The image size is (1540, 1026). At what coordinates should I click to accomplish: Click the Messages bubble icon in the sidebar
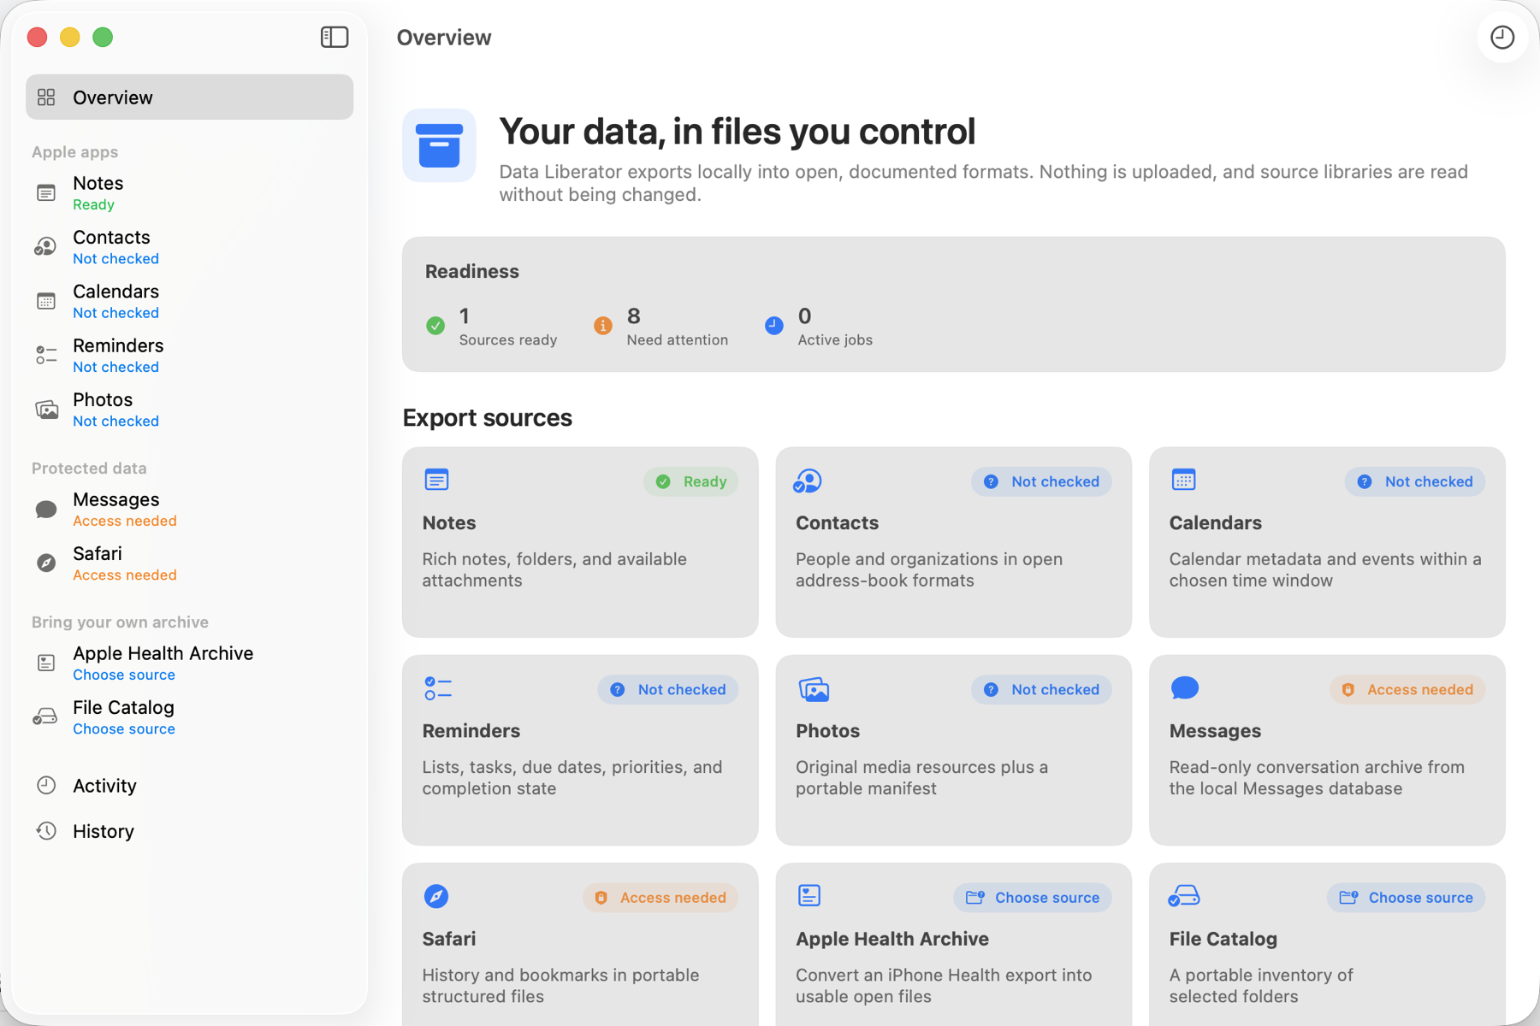(x=46, y=510)
